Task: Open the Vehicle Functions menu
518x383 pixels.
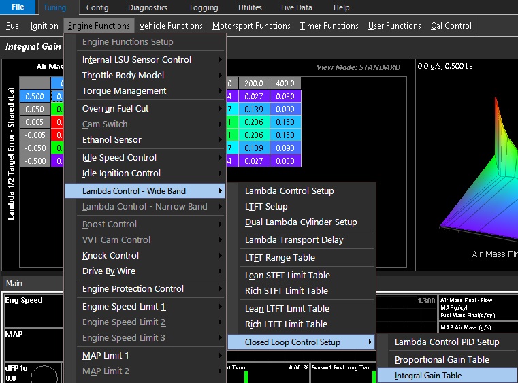Action: tap(171, 26)
